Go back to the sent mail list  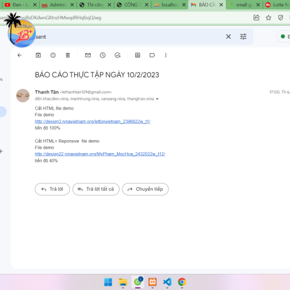(19, 55)
